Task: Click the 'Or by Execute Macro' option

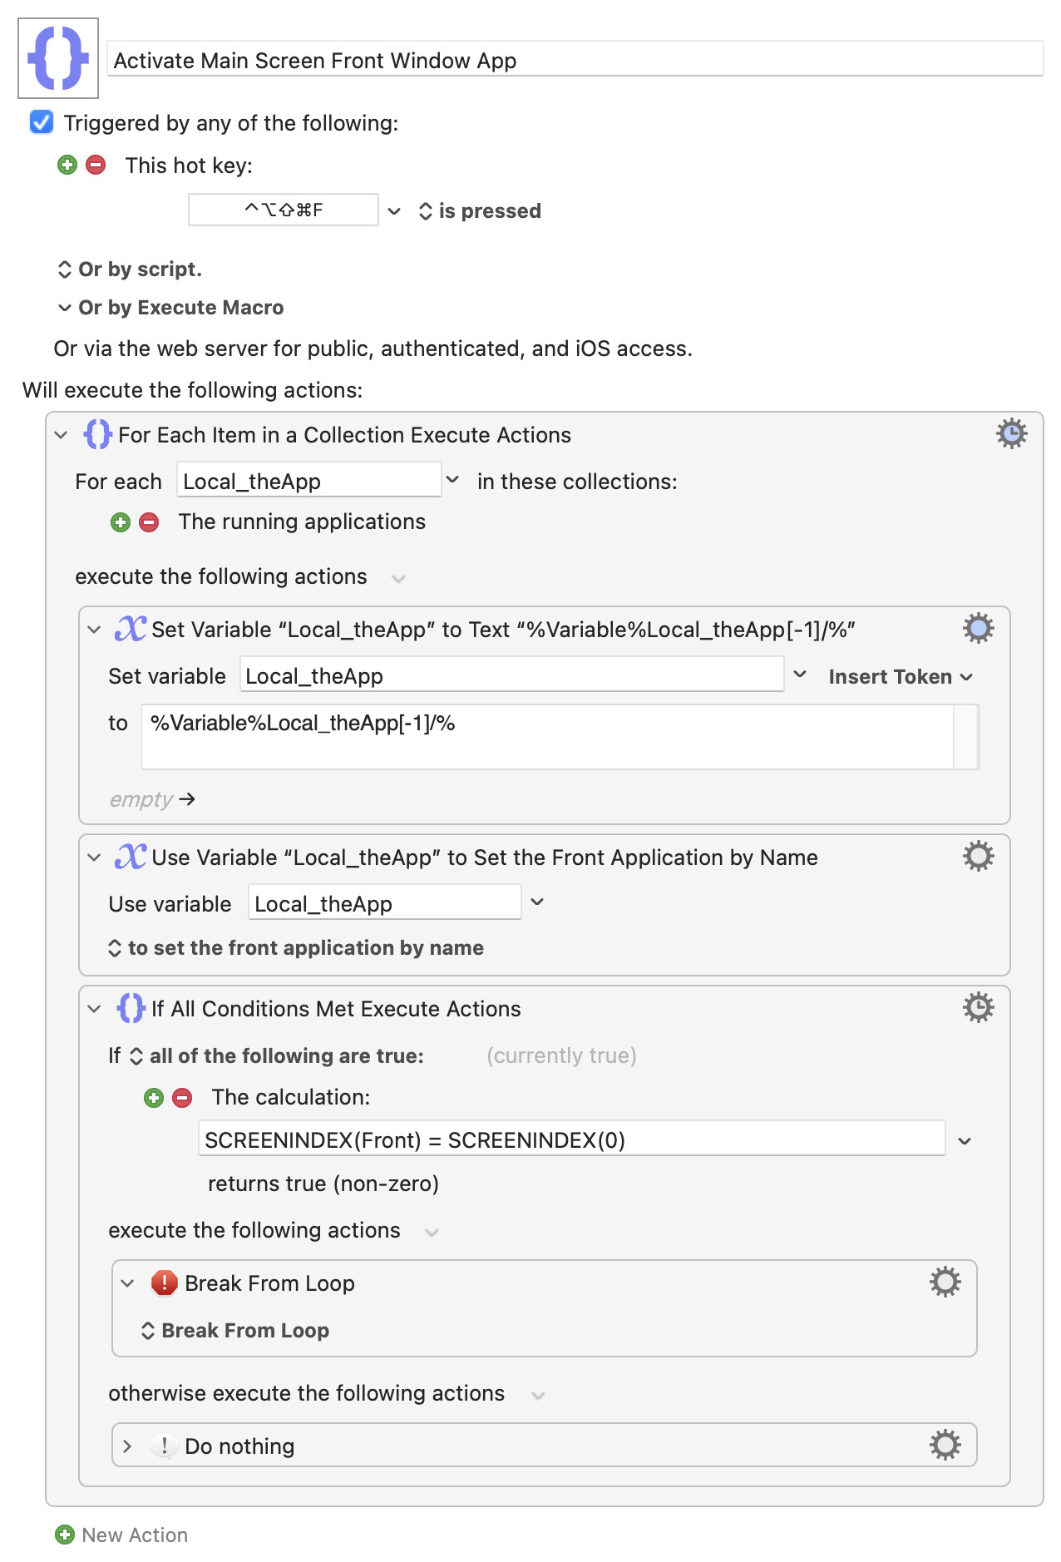Action: pos(171,308)
